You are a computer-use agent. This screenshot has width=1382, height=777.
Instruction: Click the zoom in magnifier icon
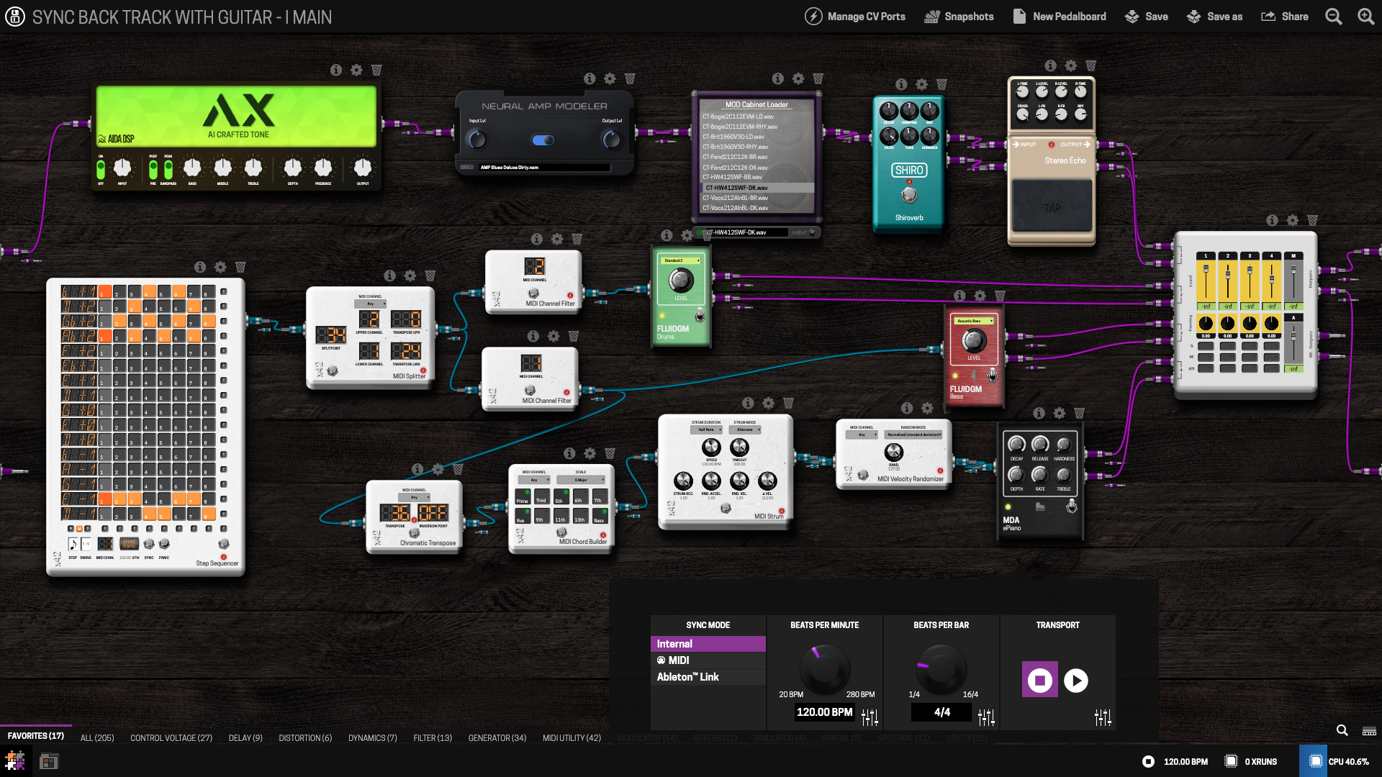pos(1365,17)
